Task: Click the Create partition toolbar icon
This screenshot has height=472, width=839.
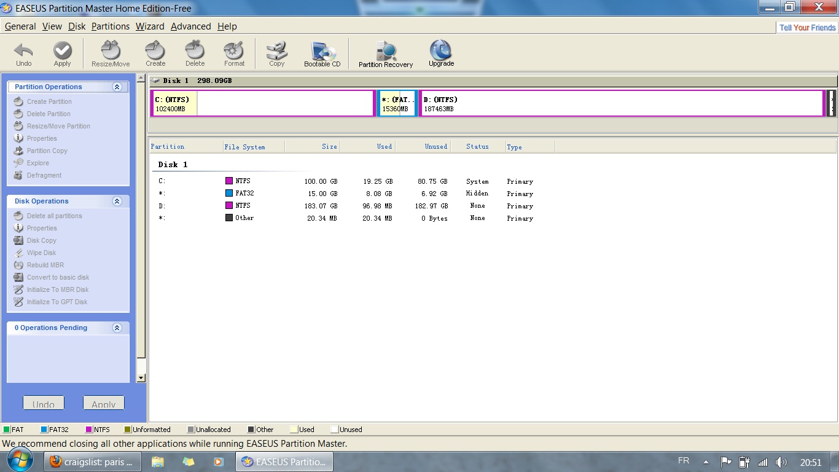Action: click(155, 53)
